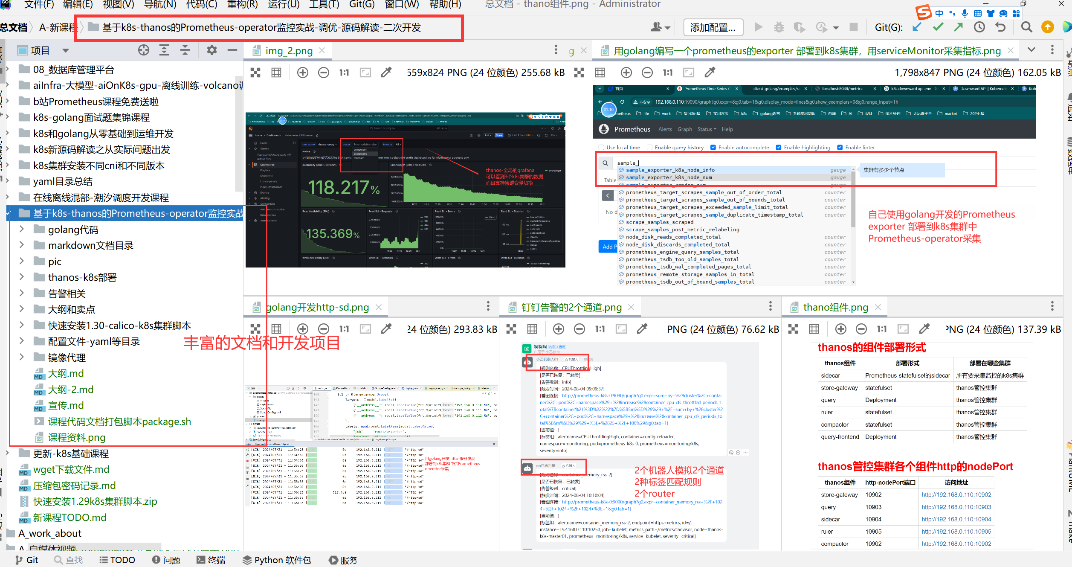Disable the Enable linter checkbox
Screen dimensions: 1072x567
click(x=840, y=148)
